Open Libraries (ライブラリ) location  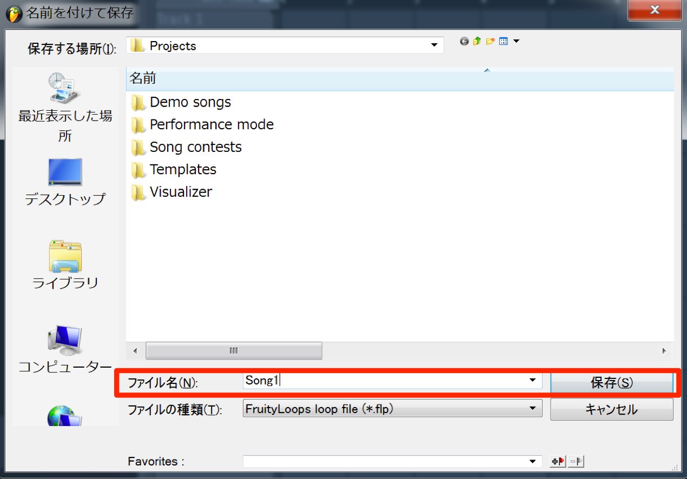click(x=65, y=265)
